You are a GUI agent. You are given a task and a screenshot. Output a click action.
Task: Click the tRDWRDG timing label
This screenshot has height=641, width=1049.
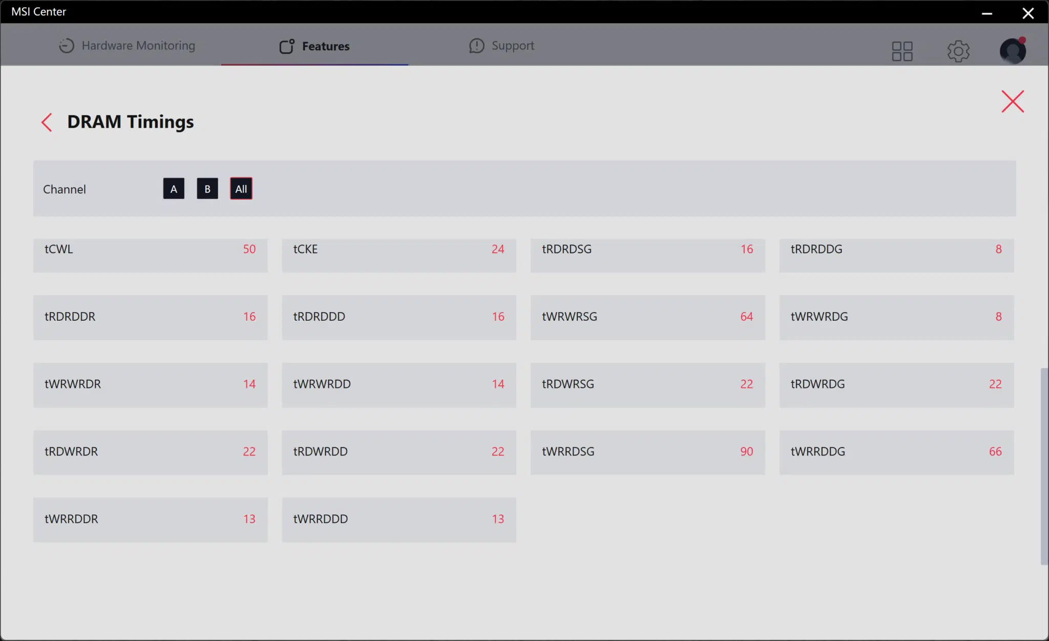(818, 384)
